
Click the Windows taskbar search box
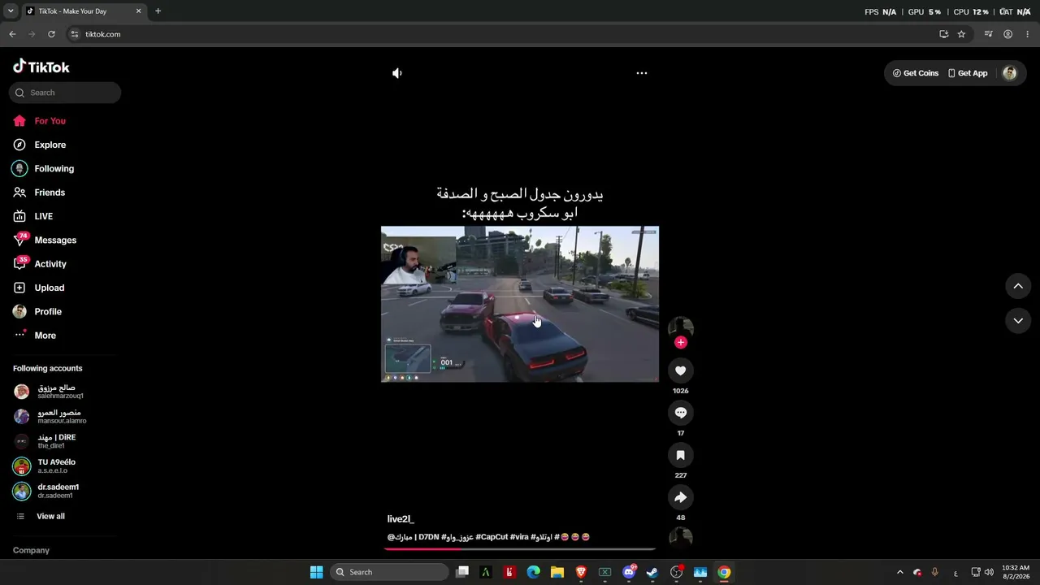click(390, 572)
